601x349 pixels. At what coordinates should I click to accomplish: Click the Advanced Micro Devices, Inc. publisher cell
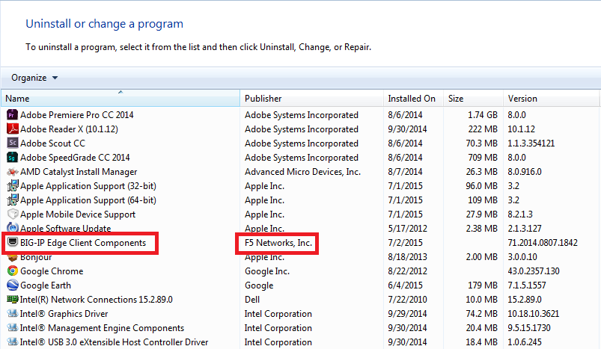[303, 172]
